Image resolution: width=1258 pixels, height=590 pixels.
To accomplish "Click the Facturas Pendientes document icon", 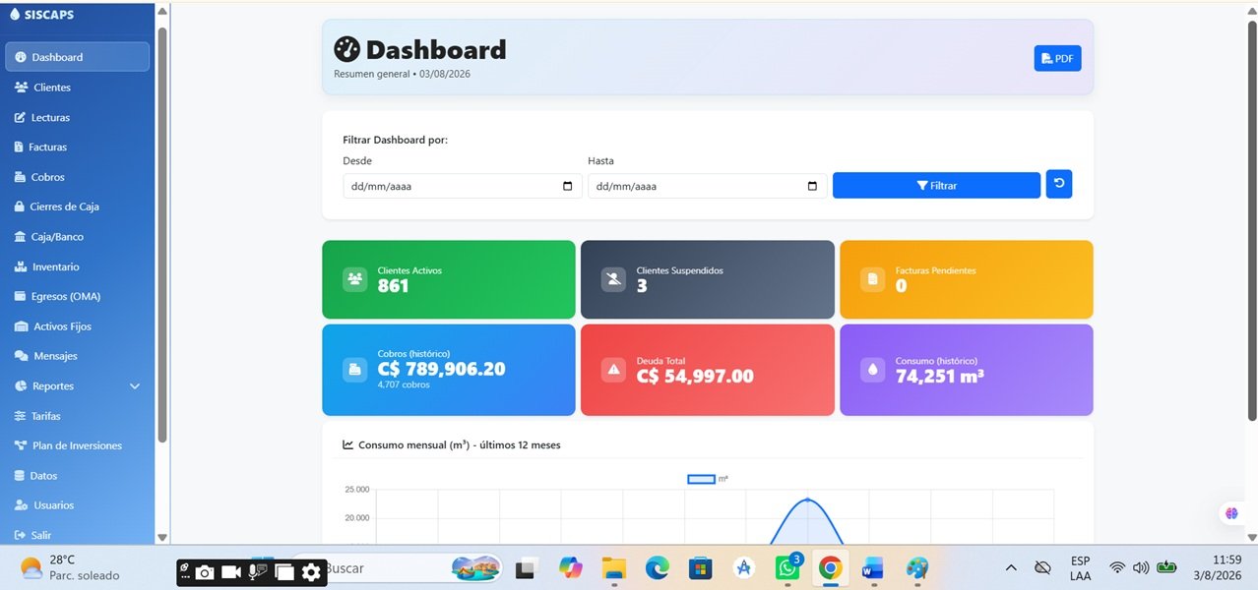I will point(872,279).
